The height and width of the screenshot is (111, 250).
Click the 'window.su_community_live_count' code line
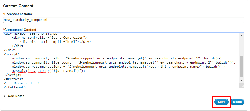coord(123,62)
